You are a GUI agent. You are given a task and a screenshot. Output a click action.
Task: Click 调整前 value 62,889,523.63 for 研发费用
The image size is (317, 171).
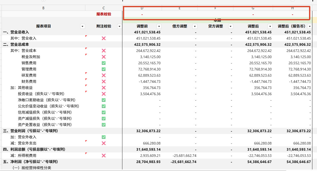[x=149, y=75]
